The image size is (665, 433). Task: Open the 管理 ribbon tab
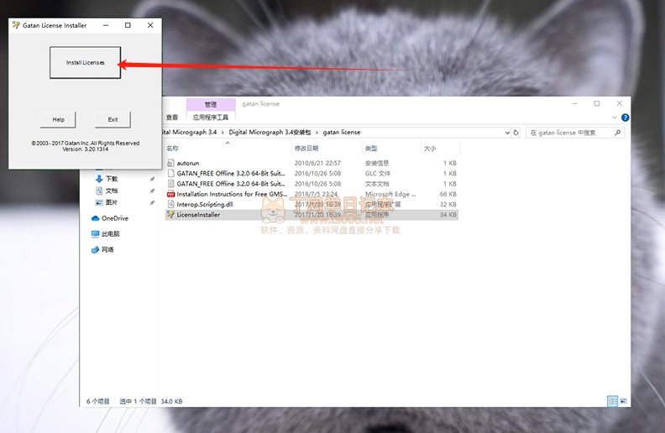click(211, 104)
